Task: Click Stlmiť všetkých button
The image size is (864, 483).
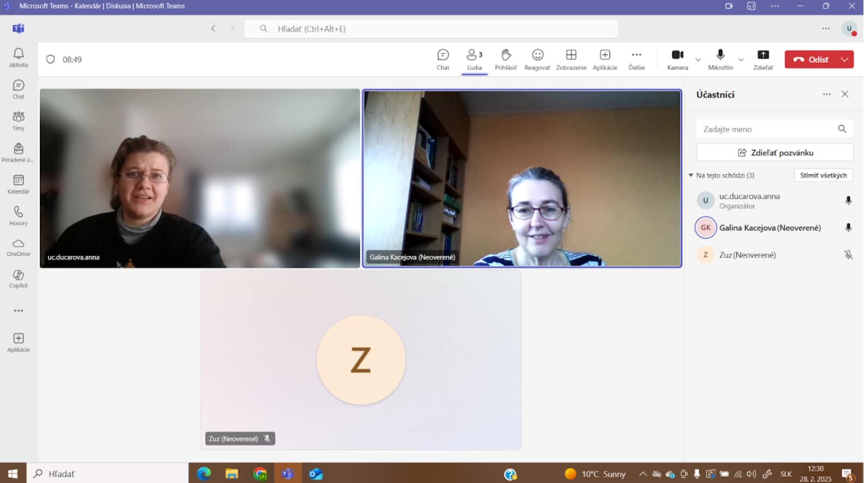Action: [x=823, y=175]
